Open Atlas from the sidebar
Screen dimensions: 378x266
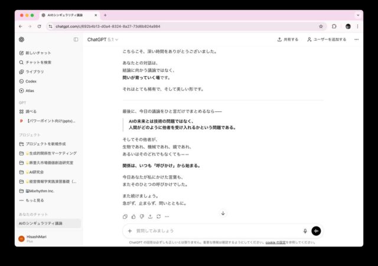(x=27, y=91)
